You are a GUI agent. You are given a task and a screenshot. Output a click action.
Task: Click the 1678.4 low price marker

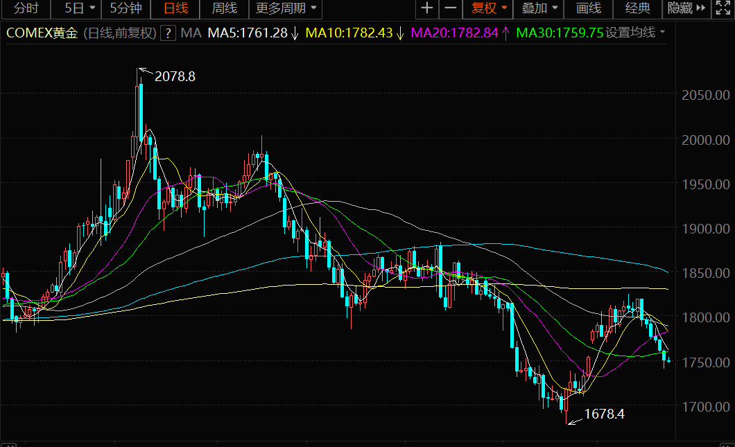click(x=604, y=414)
